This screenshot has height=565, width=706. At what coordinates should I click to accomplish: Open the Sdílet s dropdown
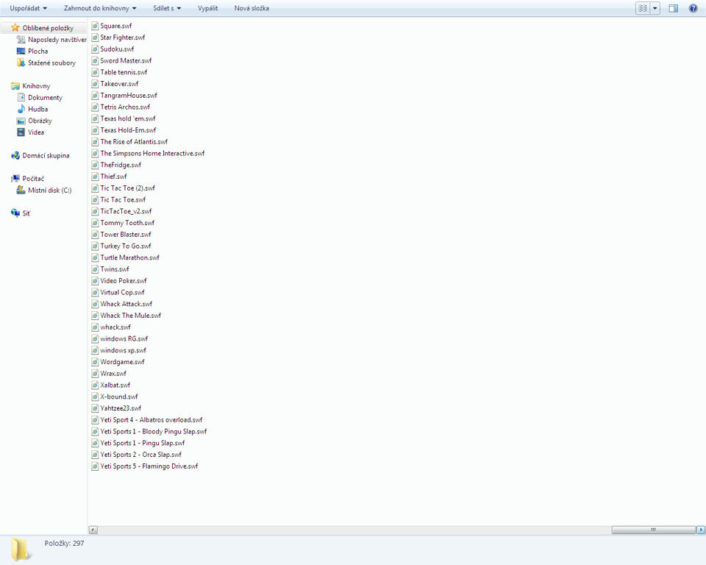(x=167, y=8)
